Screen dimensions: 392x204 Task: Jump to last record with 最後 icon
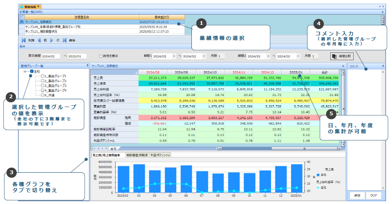(65, 40)
